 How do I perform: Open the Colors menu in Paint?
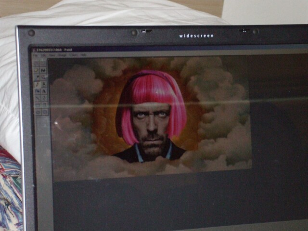[x=73, y=55]
